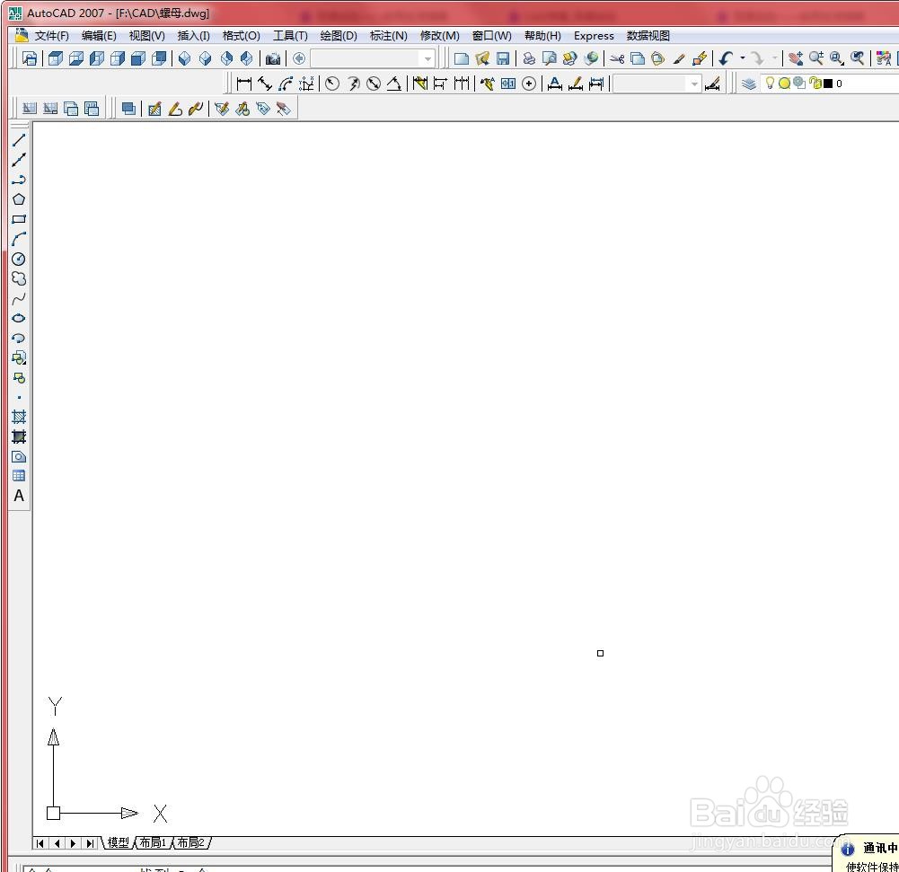Select the Circle tool
The image size is (899, 872).
click(18, 260)
